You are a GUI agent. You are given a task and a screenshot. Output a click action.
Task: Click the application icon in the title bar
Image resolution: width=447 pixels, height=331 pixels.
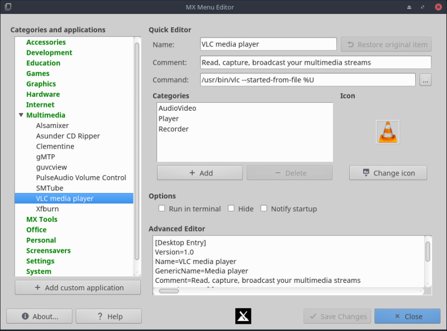(8, 7)
